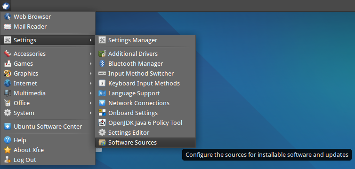Open the Graphics category
The width and height of the screenshot is (355, 169).
(48, 74)
